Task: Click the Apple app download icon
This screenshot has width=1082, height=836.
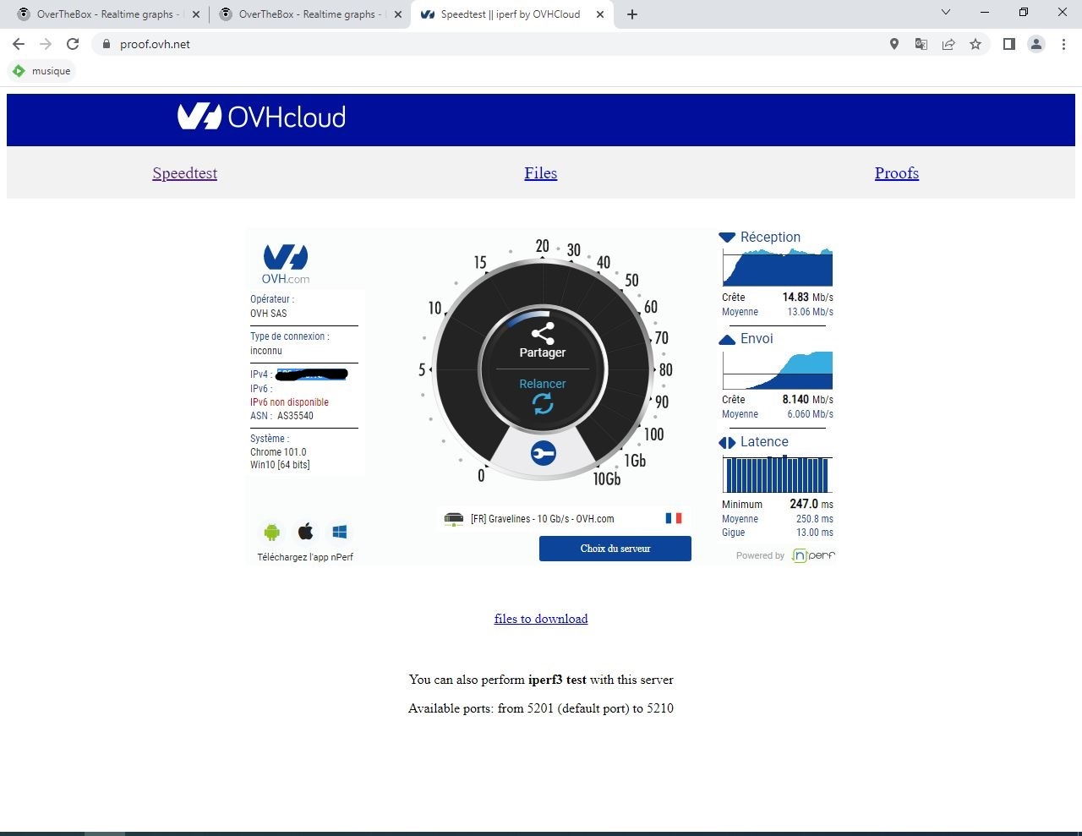Action: [306, 532]
